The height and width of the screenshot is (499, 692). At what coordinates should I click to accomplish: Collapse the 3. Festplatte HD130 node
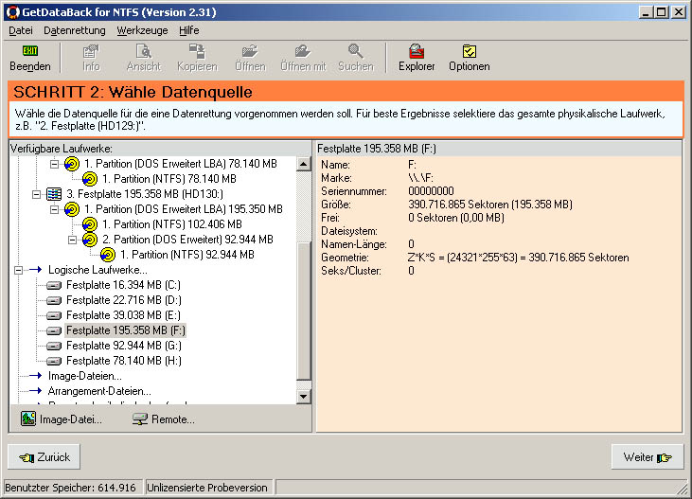pyautogui.click(x=36, y=194)
